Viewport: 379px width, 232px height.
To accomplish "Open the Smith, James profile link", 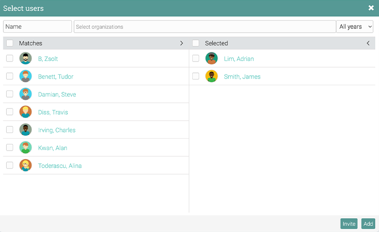I will [x=242, y=77].
